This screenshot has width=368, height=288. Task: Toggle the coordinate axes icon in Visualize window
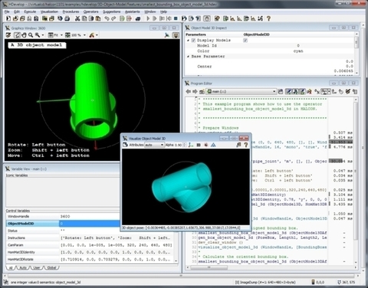191,145
